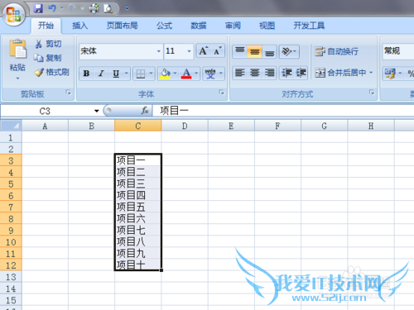The height and width of the screenshot is (310, 414).
Task: Open the 视图 tab
Action: pos(267,26)
